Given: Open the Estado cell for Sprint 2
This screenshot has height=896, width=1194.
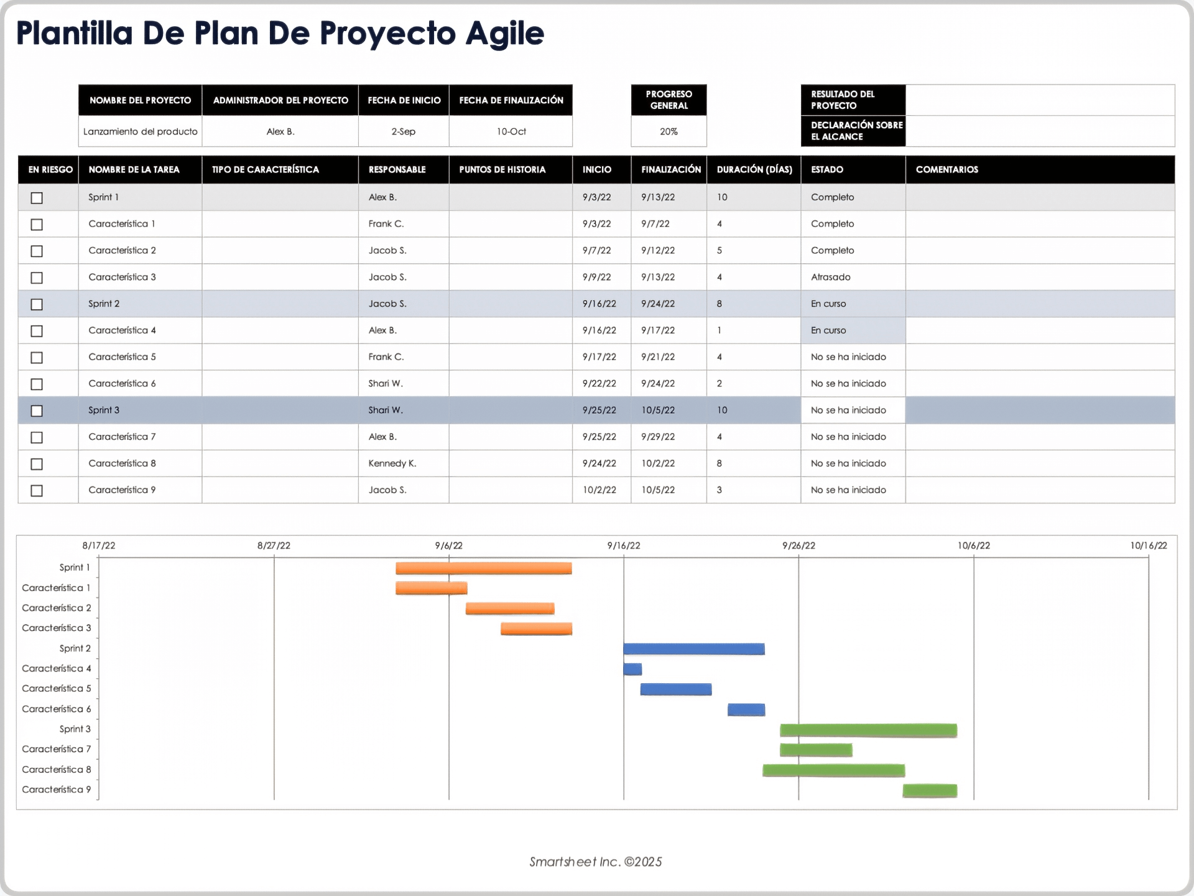Looking at the screenshot, I should [852, 304].
